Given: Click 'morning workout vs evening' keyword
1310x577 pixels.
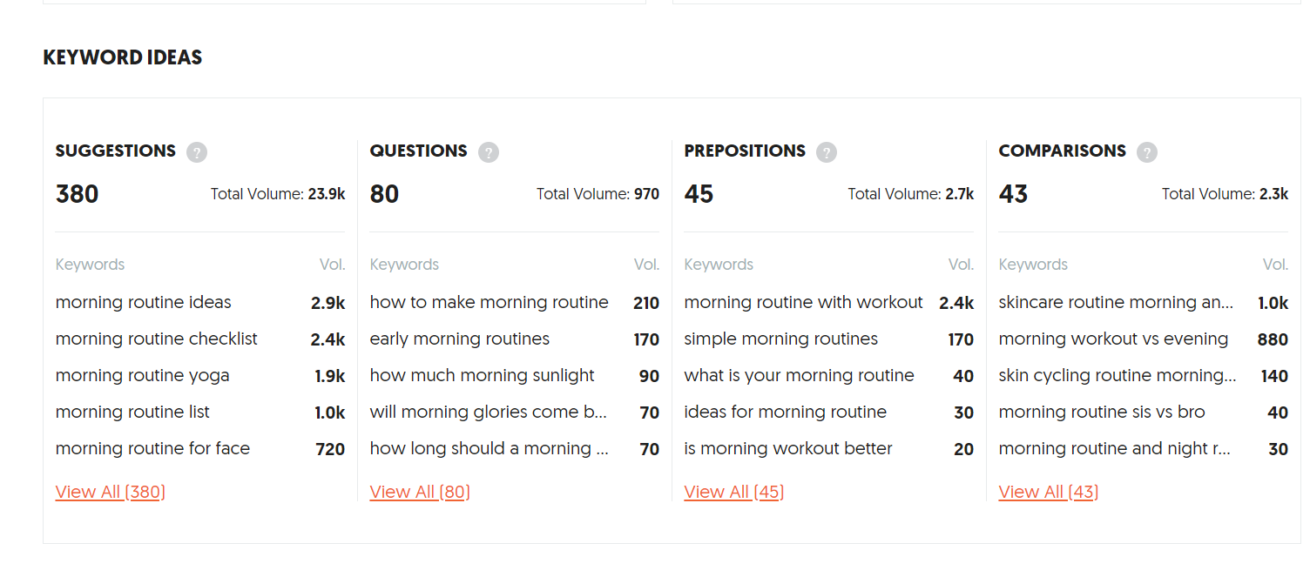Looking at the screenshot, I should click(x=1113, y=339).
